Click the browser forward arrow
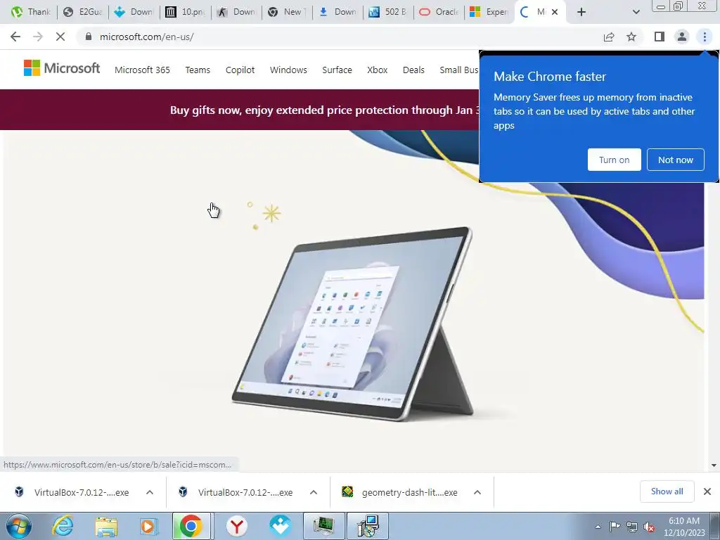Viewport: 720px width, 540px height. (x=38, y=37)
